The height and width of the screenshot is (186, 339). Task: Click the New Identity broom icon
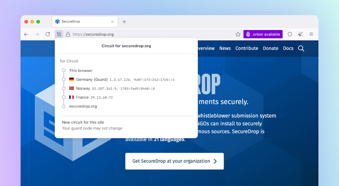click(x=301, y=34)
